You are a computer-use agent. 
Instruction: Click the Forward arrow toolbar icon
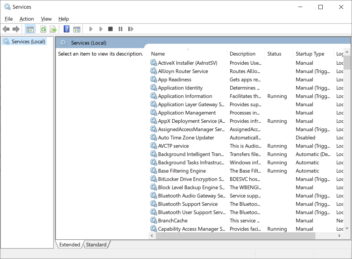(16, 29)
